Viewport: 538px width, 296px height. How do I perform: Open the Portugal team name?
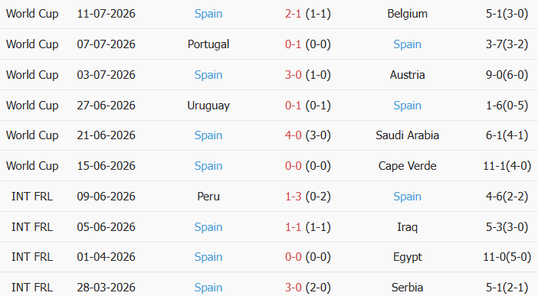(x=208, y=44)
